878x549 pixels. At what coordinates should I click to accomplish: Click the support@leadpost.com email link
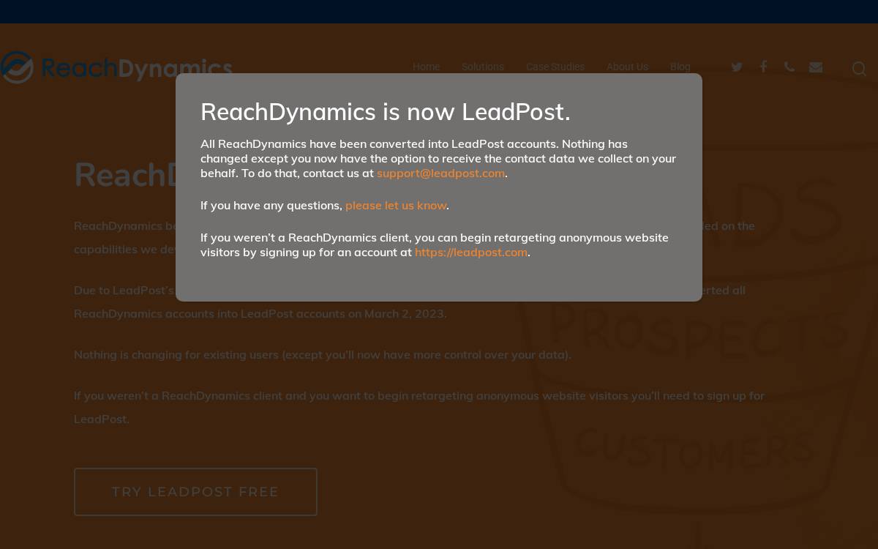tap(440, 173)
